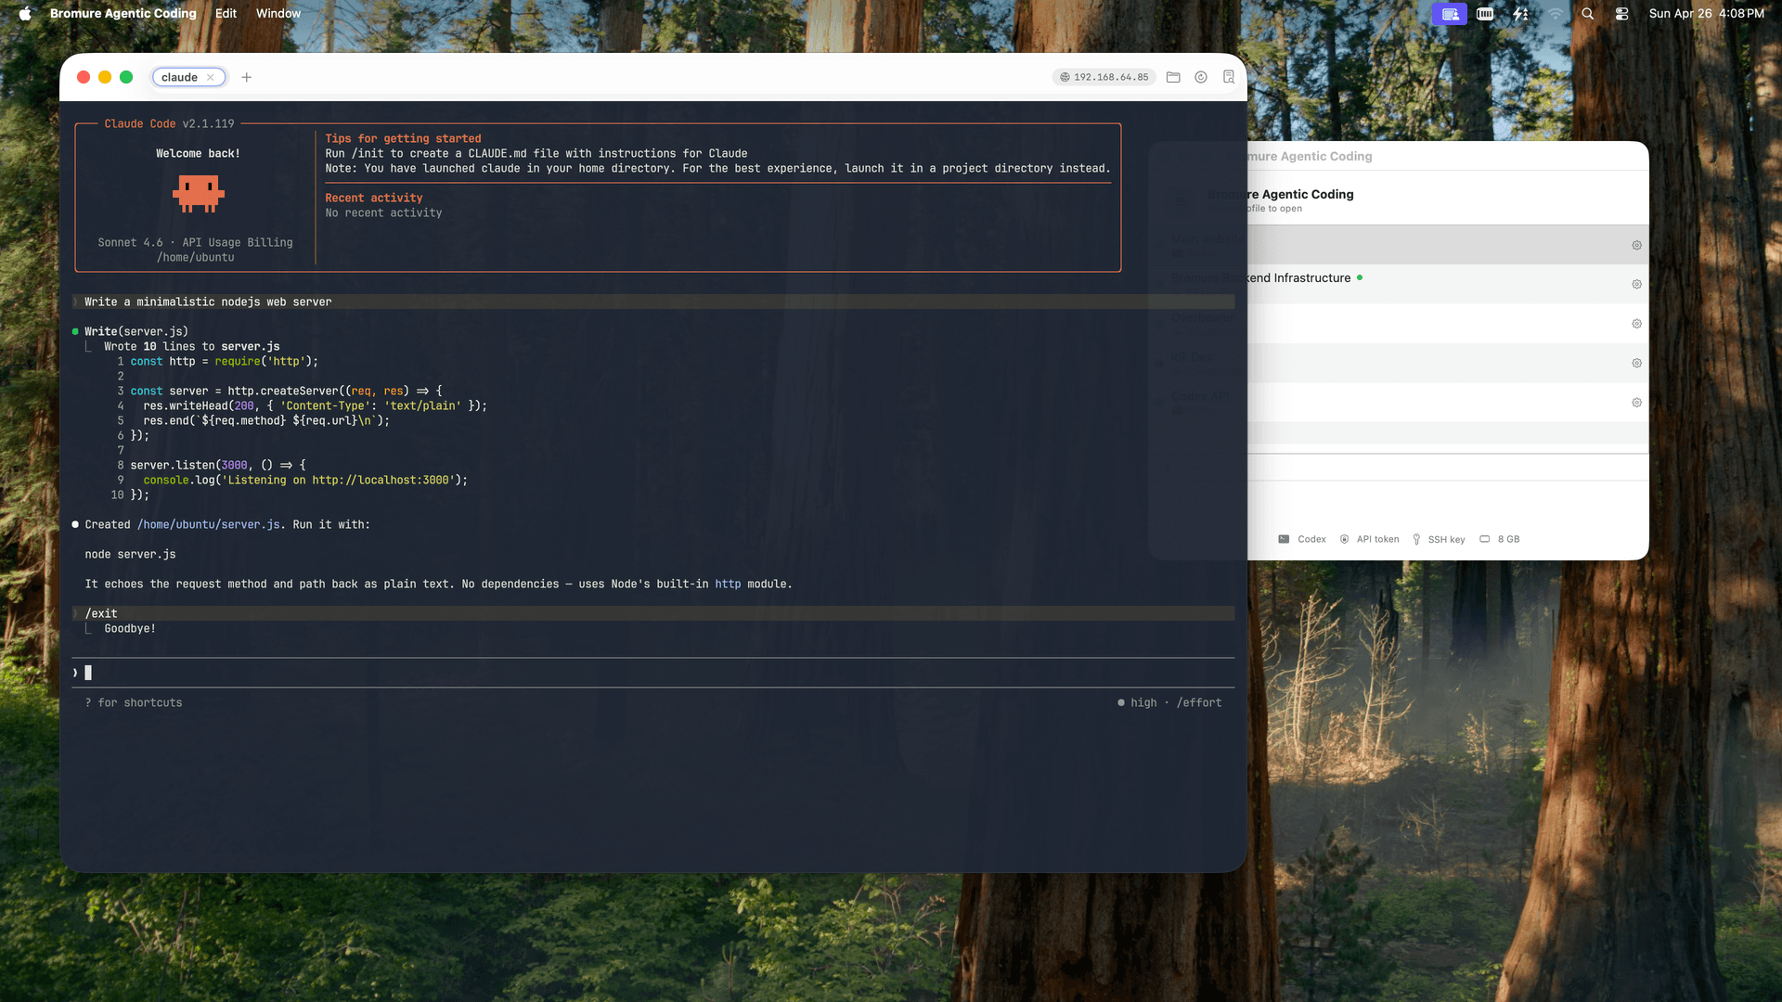Click the gear icon on the highlighted profile row
Image resolution: width=1782 pixels, height=1002 pixels.
1635,245
